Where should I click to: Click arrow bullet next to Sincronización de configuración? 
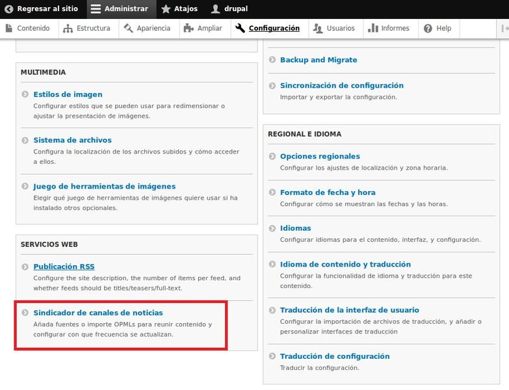click(x=272, y=86)
